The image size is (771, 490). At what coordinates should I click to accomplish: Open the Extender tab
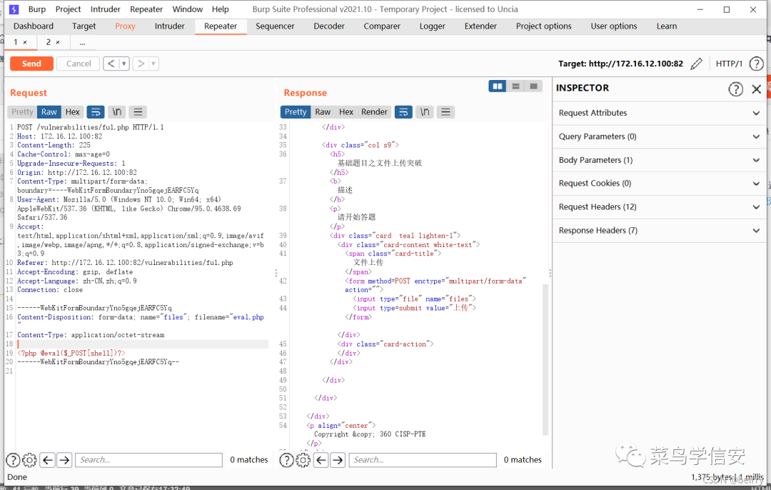(480, 26)
